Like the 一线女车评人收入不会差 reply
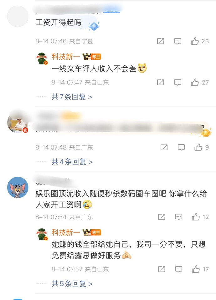The image size is (216, 300). (200, 82)
